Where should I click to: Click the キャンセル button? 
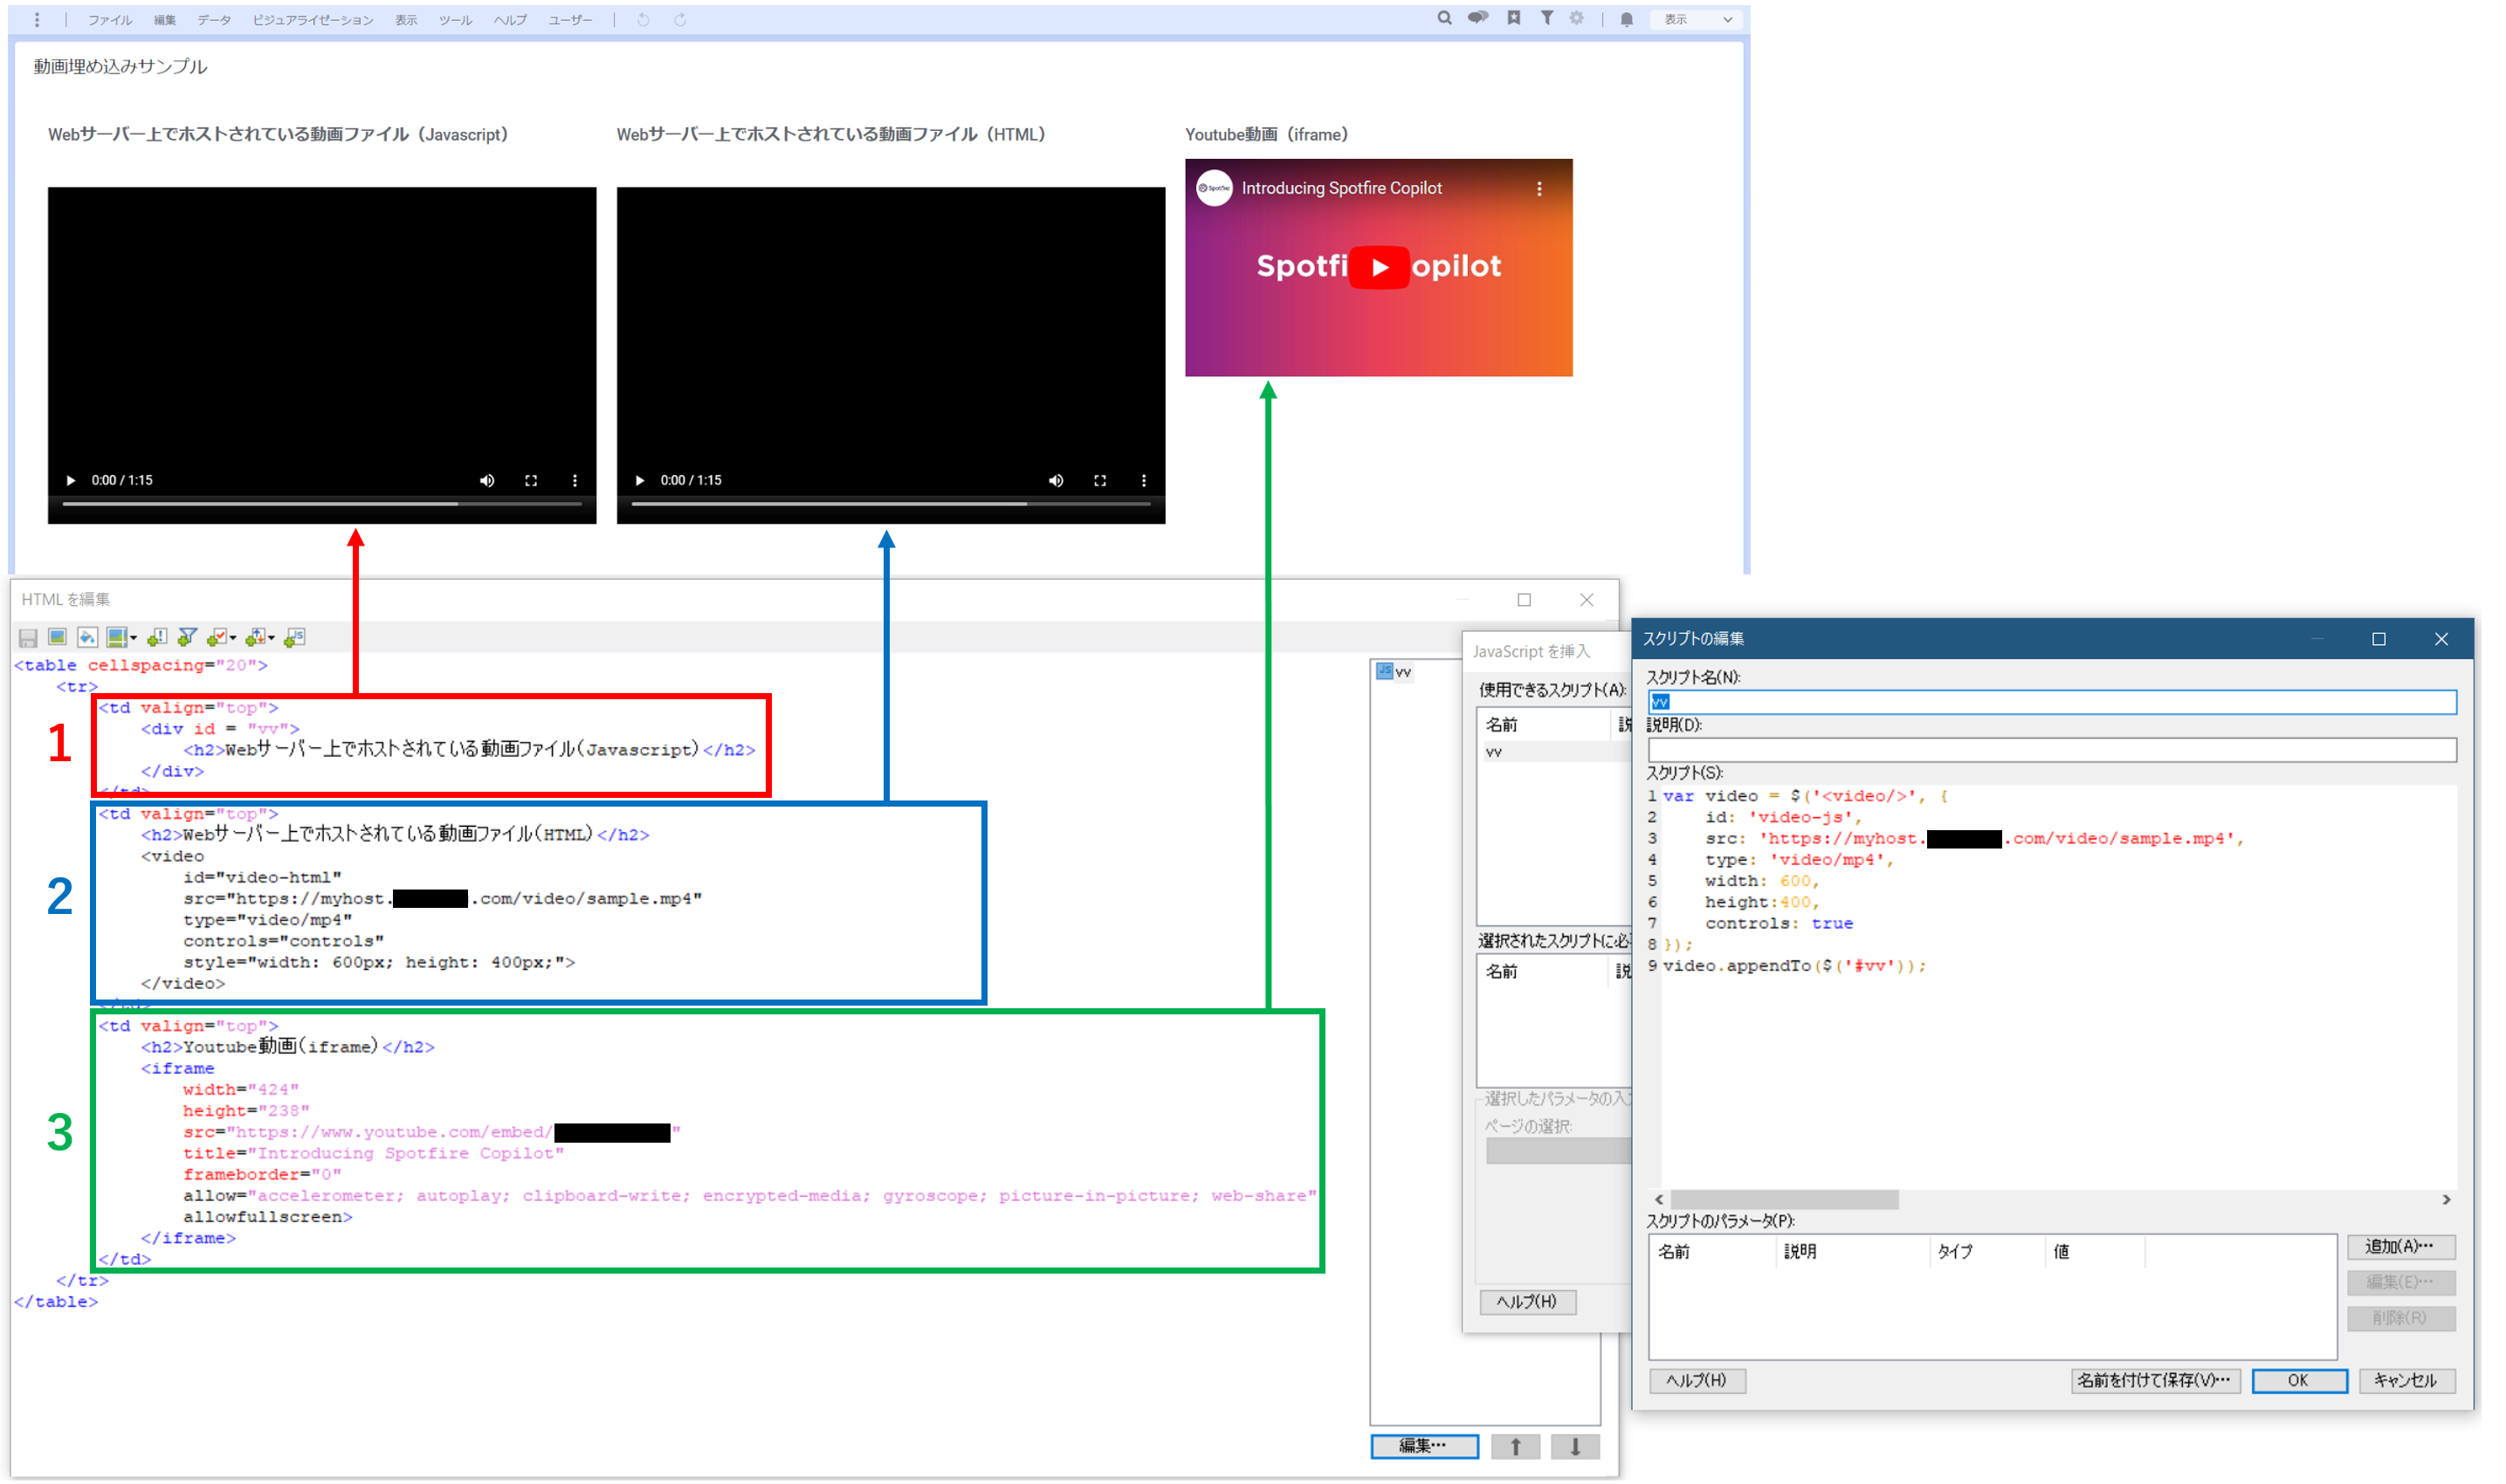(x=2406, y=1381)
